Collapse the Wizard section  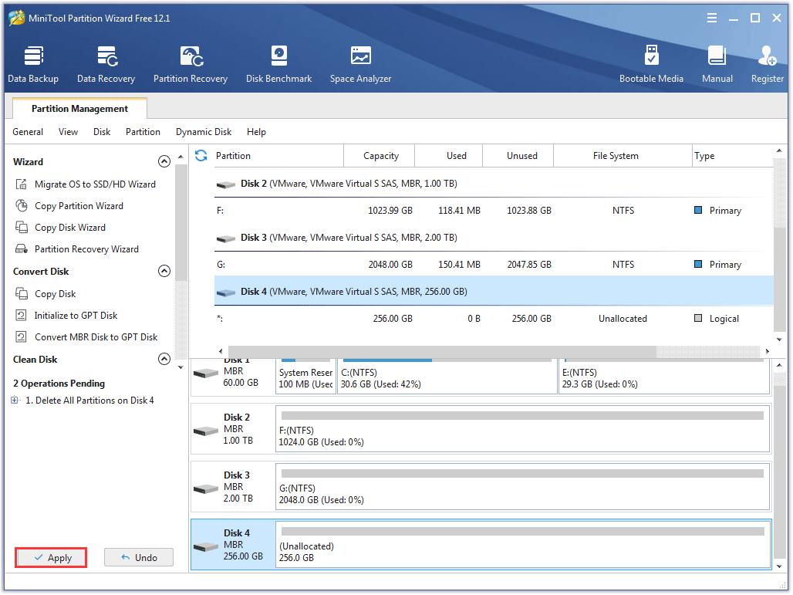pos(164,162)
